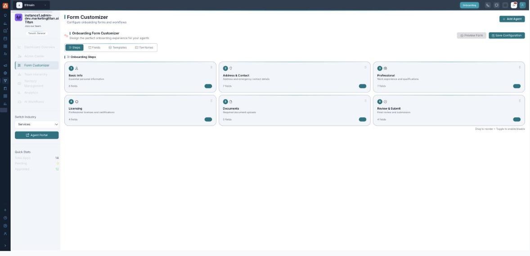
Task: Open Admin Center in the sidebar
Action: [x=37, y=56]
